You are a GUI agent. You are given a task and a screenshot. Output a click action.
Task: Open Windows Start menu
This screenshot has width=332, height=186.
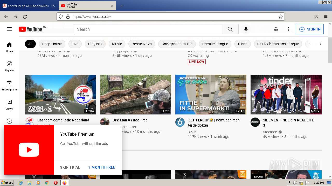7,183
